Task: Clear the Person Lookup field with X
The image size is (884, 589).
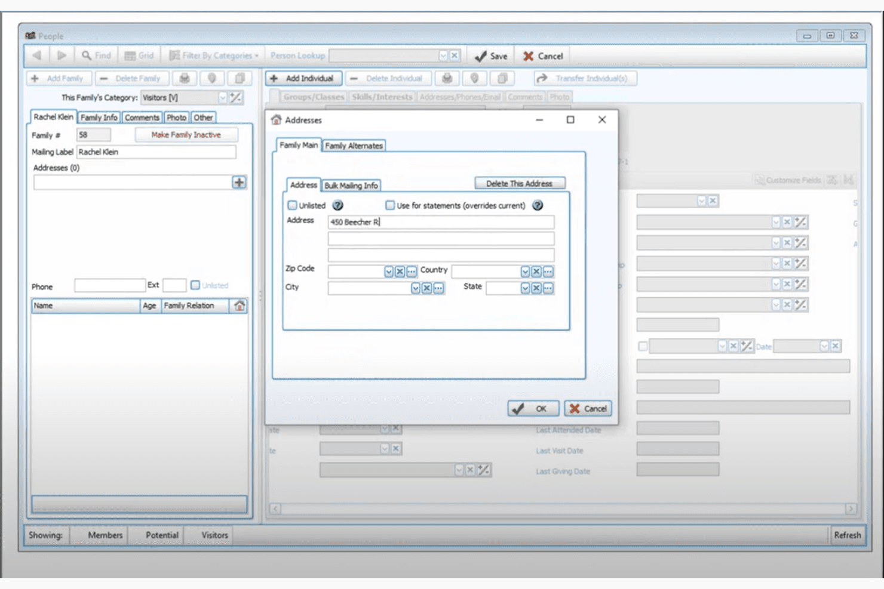Action: (455, 55)
